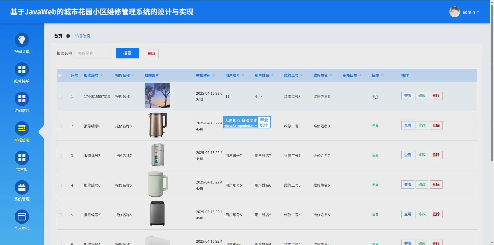
Task: Click the 维修接单 sidebar icon
Action: coord(22,69)
